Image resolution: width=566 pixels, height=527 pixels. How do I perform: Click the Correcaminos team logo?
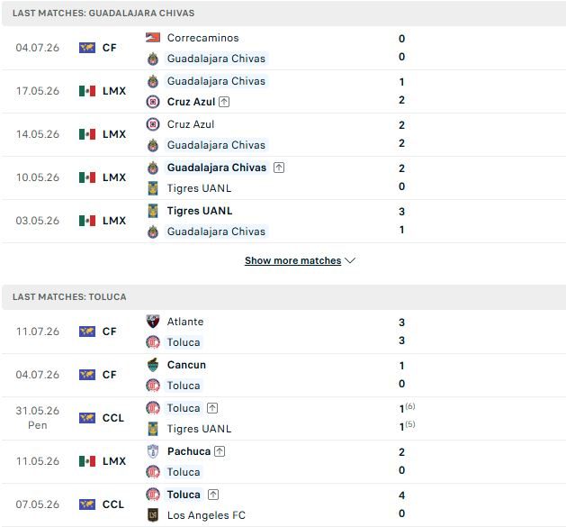coord(153,38)
